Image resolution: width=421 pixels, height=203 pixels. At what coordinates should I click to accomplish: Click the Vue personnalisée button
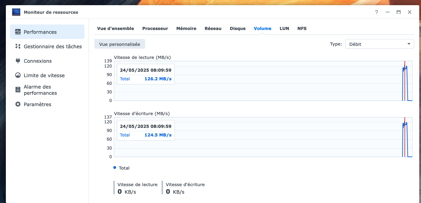[x=120, y=44]
